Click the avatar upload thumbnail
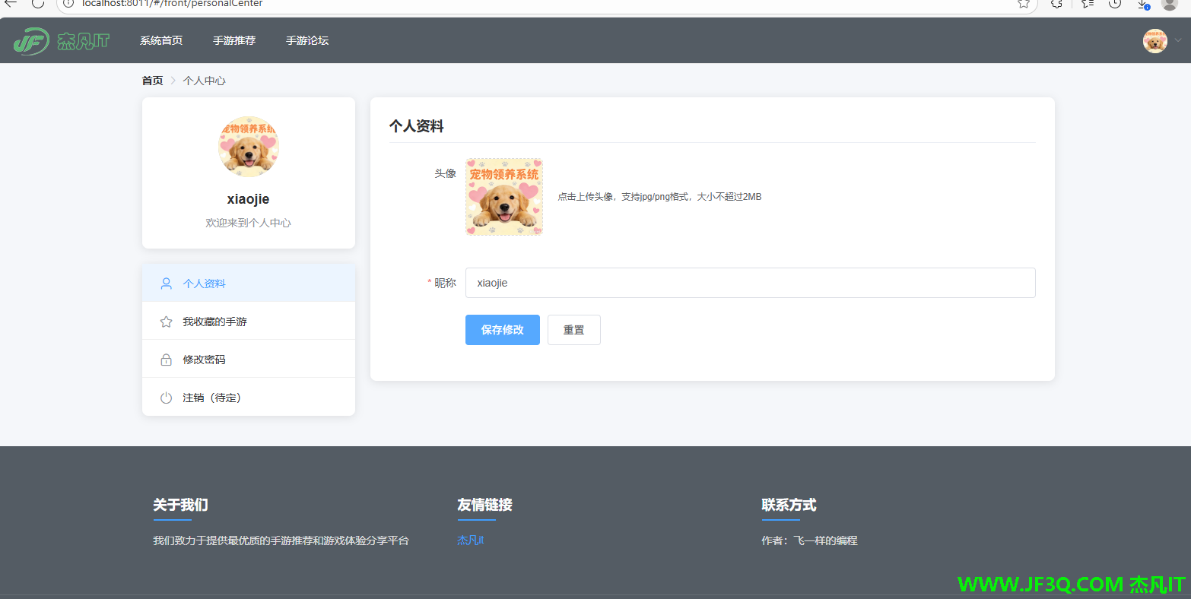The height and width of the screenshot is (599, 1191). pyautogui.click(x=503, y=197)
